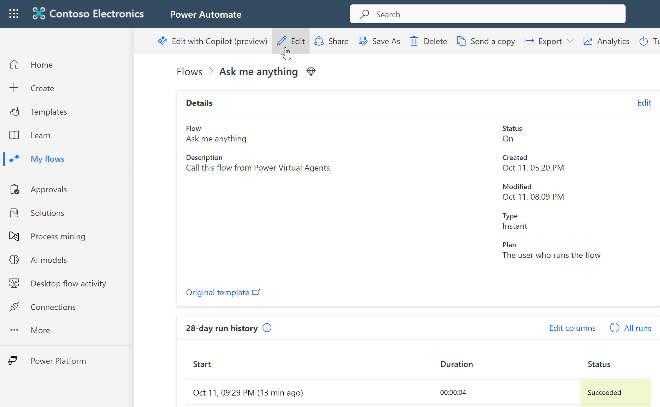
Task: Click Edit link in Details card
Action: coord(644,103)
